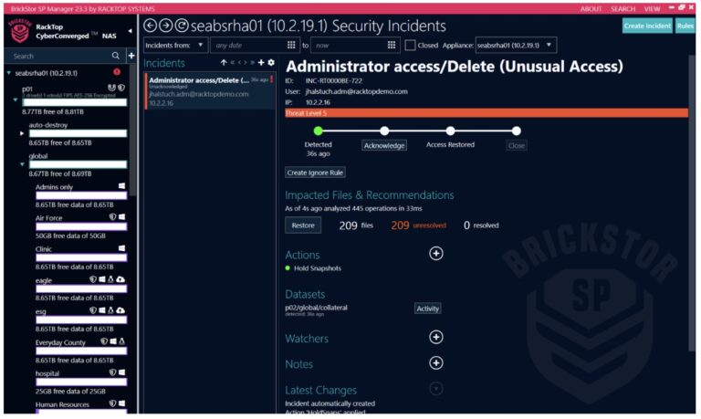Click red alert icon next to seabsrha01
The width and height of the screenshot is (701, 419).
[x=117, y=72]
